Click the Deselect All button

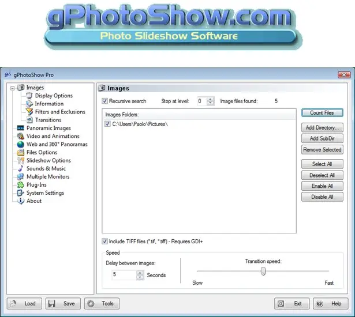(x=322, y=175)
